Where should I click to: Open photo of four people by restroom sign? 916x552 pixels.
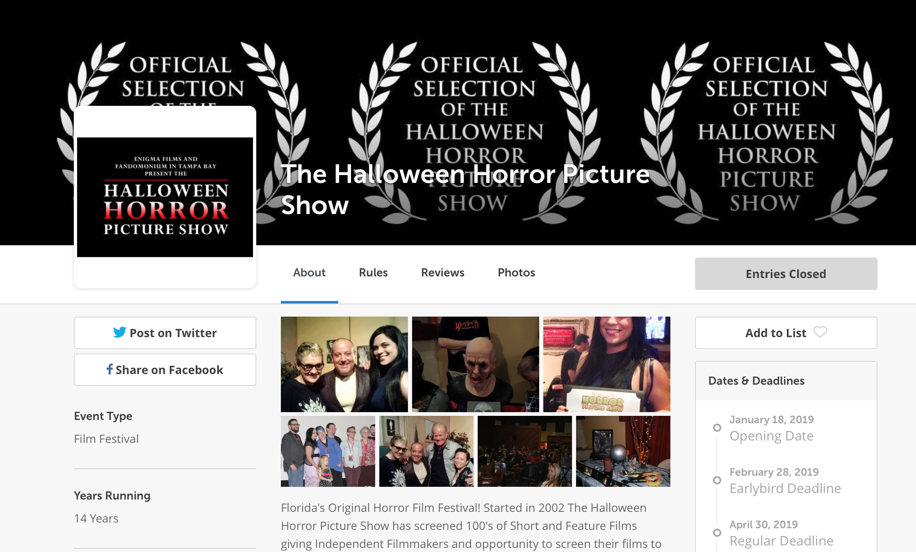click(x=426, y=452)
